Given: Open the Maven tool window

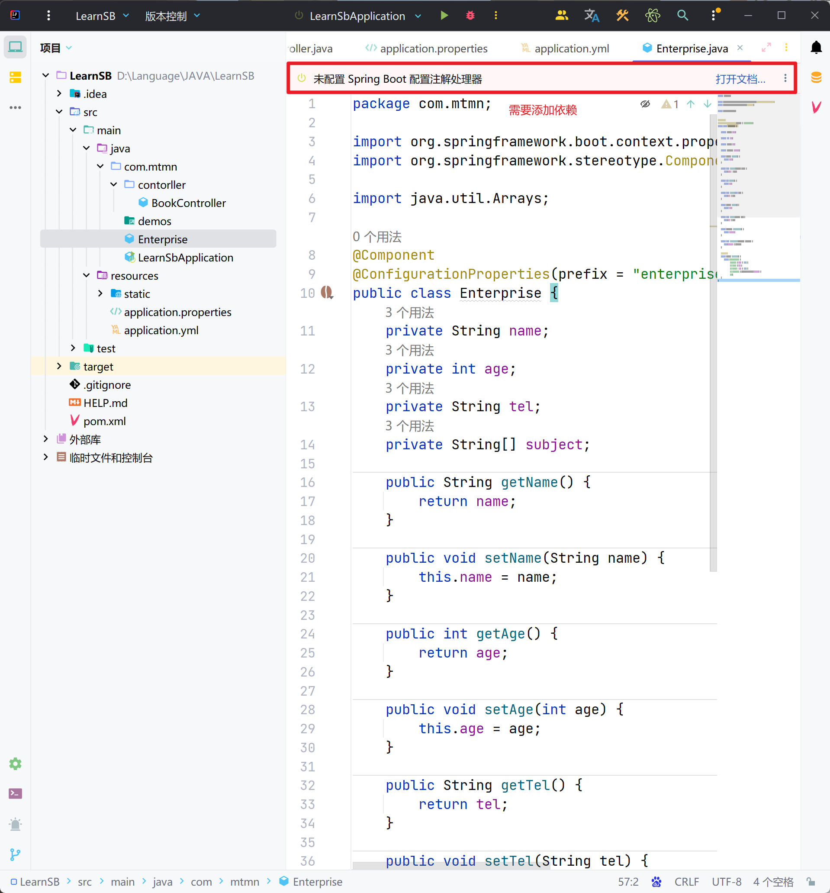Looking at the screenshot, I should (816, 107).
